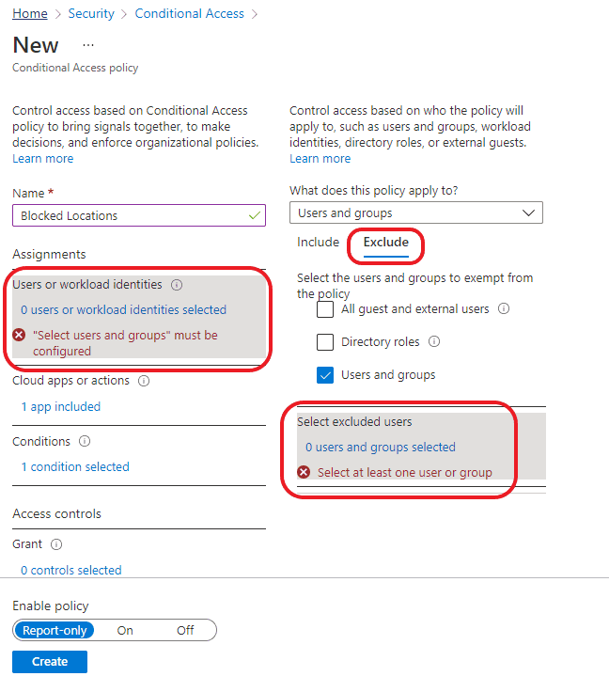Click info icon beside Users or workload identities
Viewport: 609px width, 692px height.
pos(177,285)
